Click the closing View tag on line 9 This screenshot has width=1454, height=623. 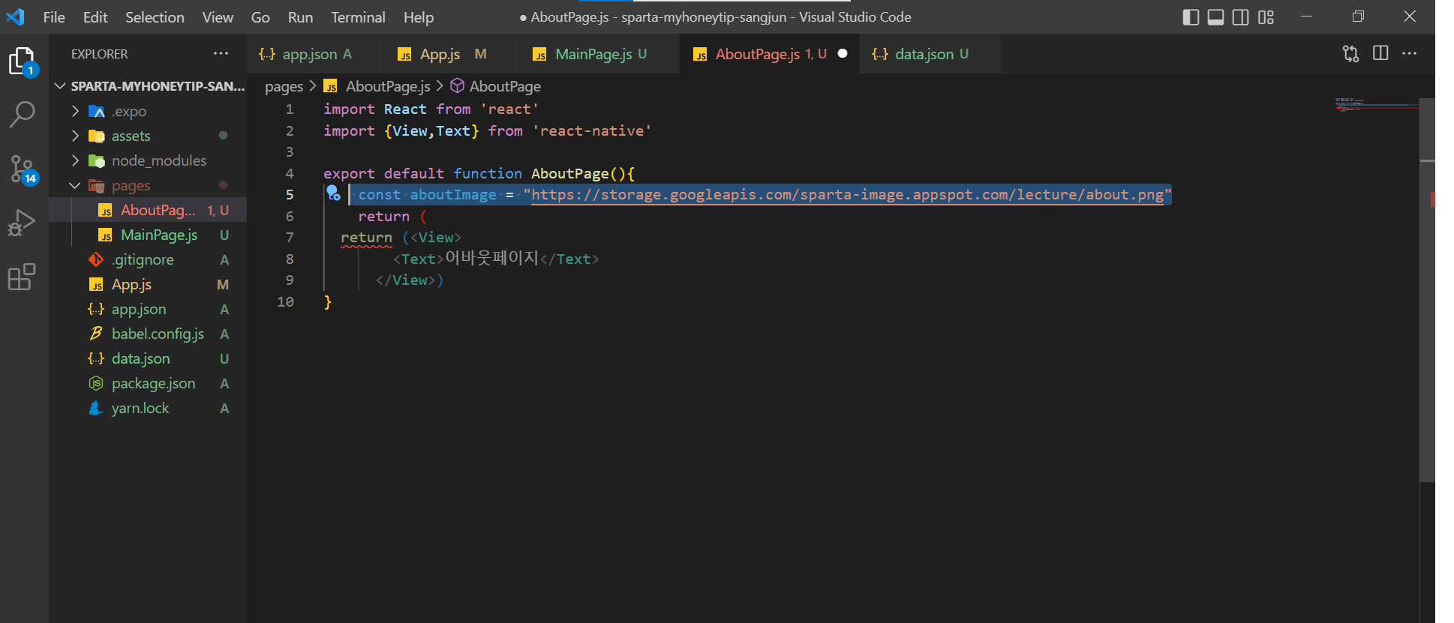coord(405,280)
